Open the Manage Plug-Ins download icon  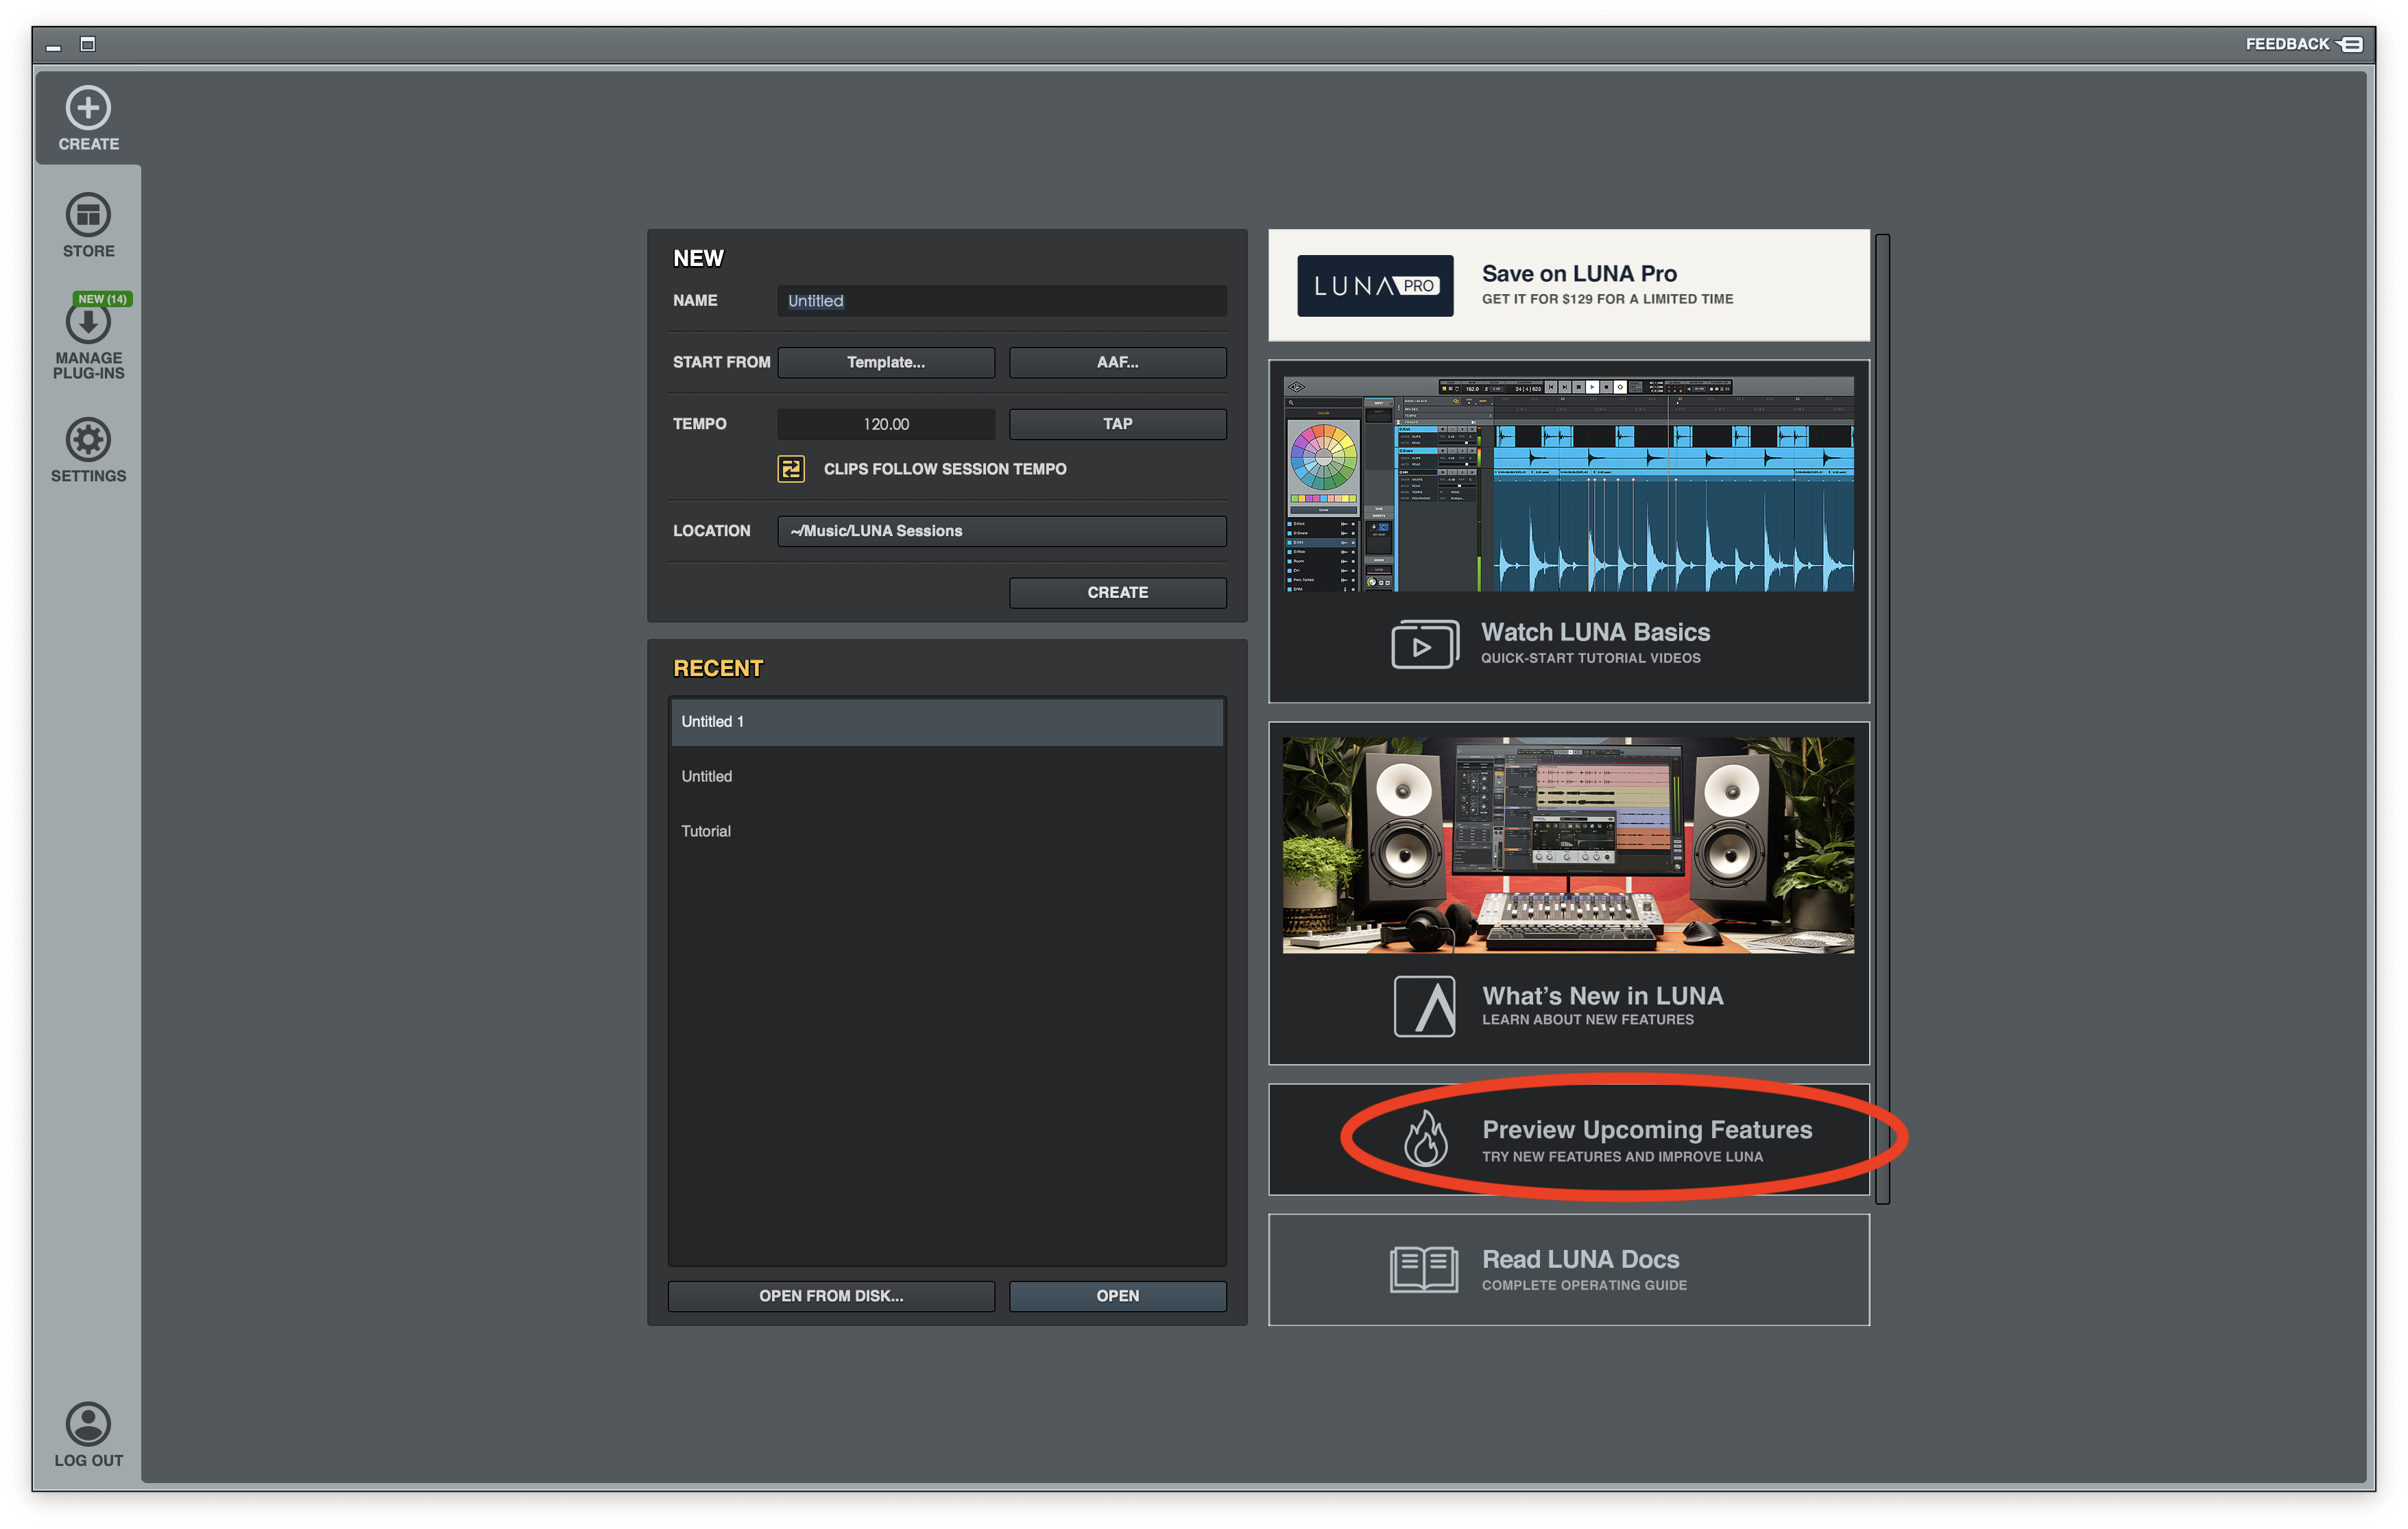(88, 323)
